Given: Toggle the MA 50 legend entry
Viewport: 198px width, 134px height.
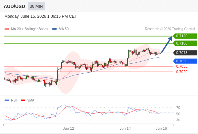Looking at the screenshot, I should click(x=60, y=29).
